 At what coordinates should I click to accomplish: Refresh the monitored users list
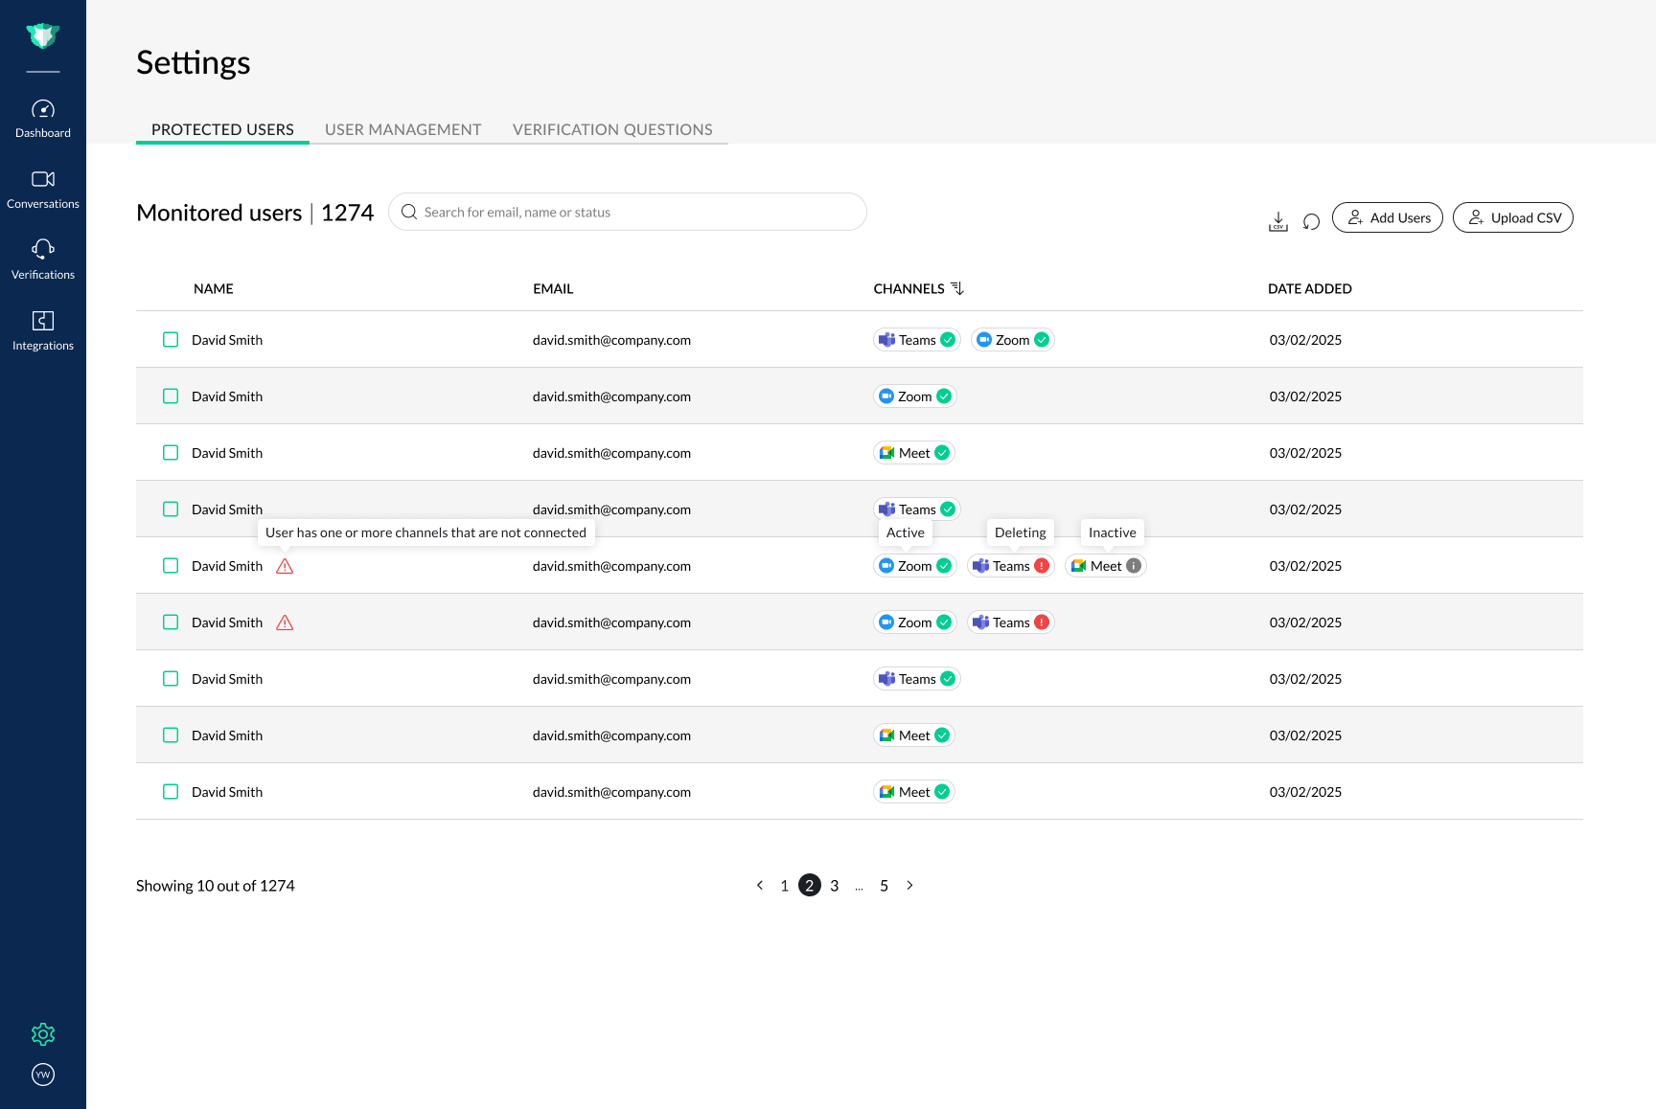(1311, 221)
